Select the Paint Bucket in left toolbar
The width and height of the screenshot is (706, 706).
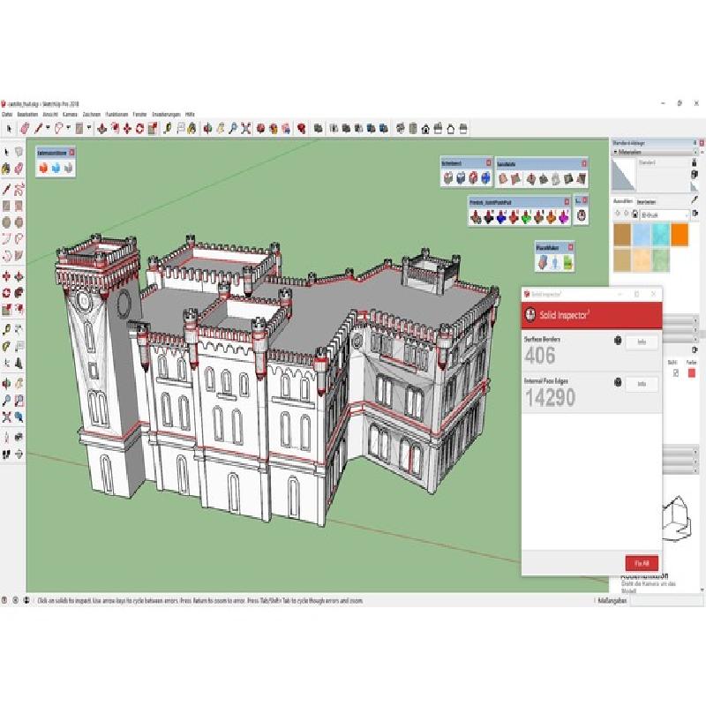[x=6, y=169]
